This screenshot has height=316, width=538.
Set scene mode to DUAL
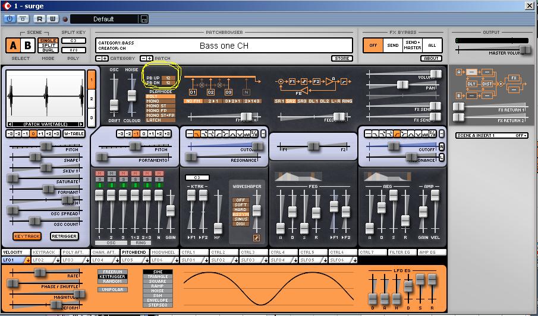tap(48, 50)
